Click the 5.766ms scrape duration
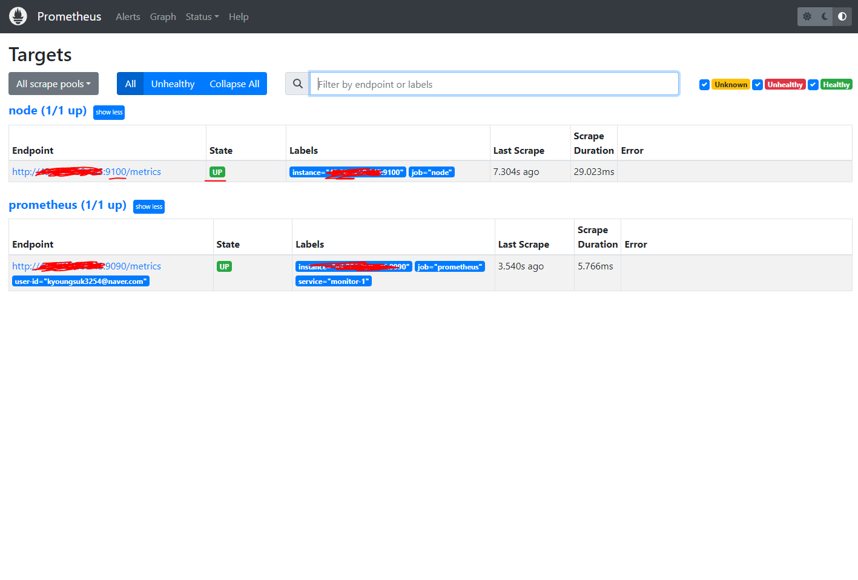Screen dimensions: 858x580 (595, 266)
